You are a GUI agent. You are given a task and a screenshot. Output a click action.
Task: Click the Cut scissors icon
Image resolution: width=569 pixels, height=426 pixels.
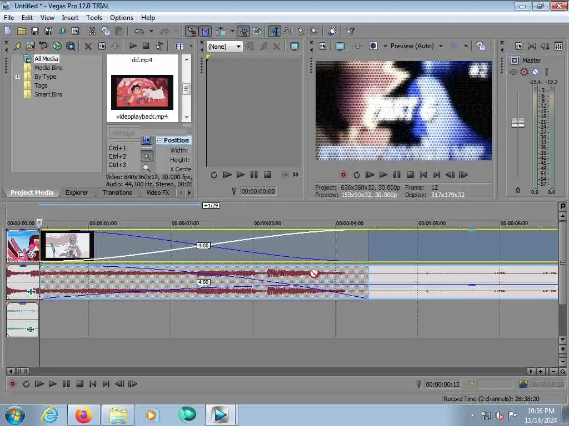tap(92, 31)
